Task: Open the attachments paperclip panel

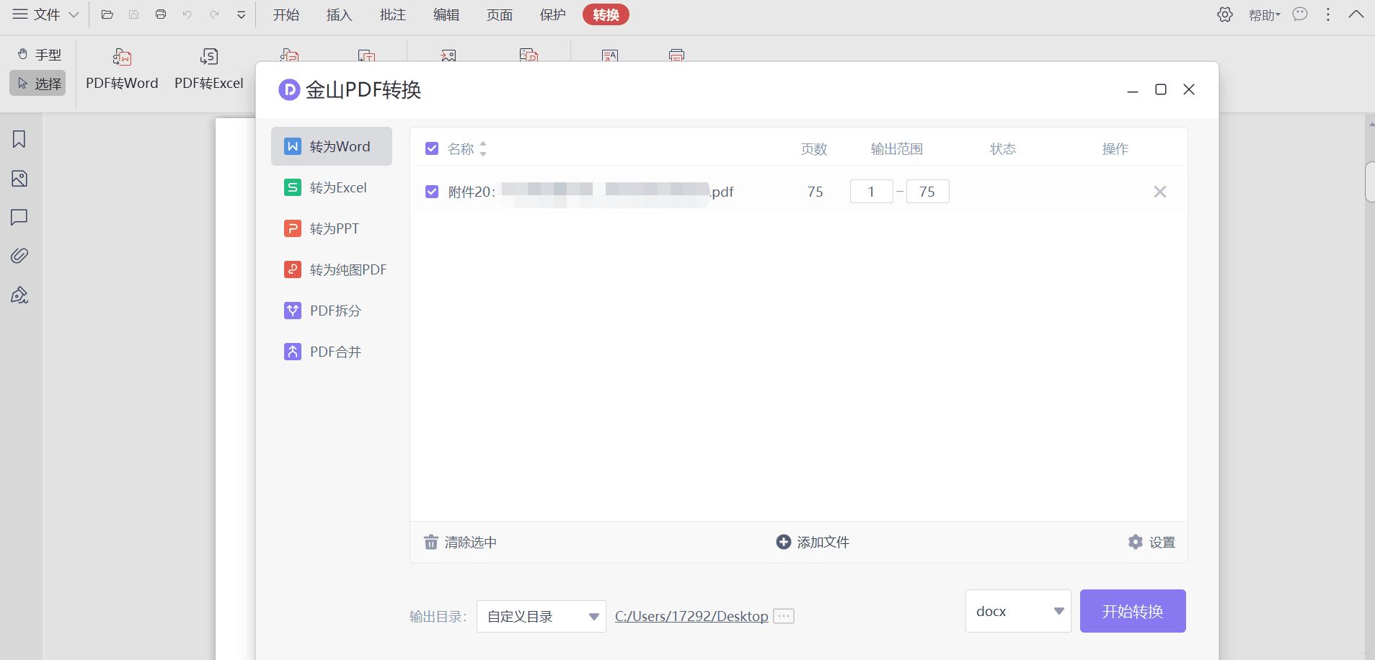Action: coord(19,256)
